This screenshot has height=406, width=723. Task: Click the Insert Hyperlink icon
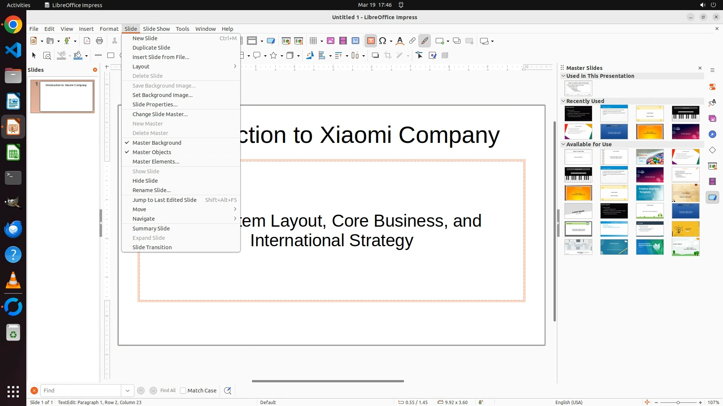412,41
